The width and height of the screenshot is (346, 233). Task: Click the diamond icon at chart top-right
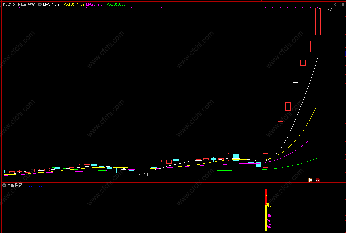click(x=336, y=4)
